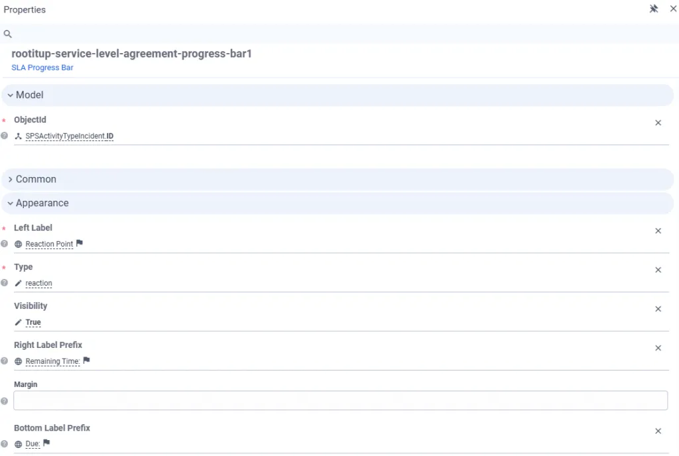Click the globe icon beside the Due: label
The width and height of the screenshot is (679, 456).
[x=19, y=443]
